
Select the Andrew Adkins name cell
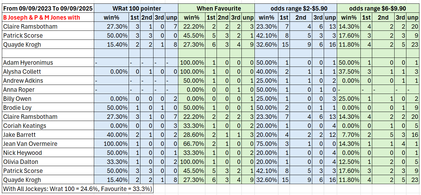coord(48,81)
